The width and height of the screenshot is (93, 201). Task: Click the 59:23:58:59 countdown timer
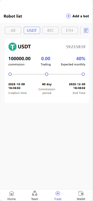[76, 47]
